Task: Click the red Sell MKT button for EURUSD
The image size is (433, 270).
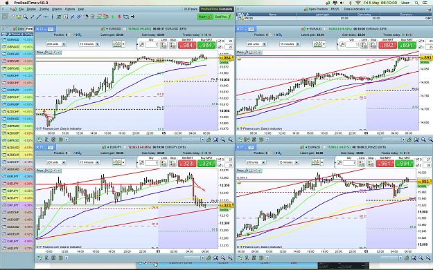Action: point(188,46)
